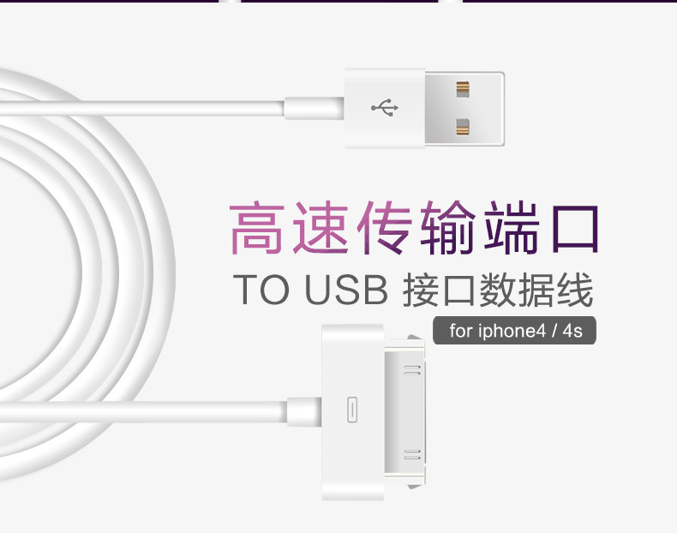The image size is (677, 533).
Task: Click the "高" character in the headline
Action: (255, 227)
